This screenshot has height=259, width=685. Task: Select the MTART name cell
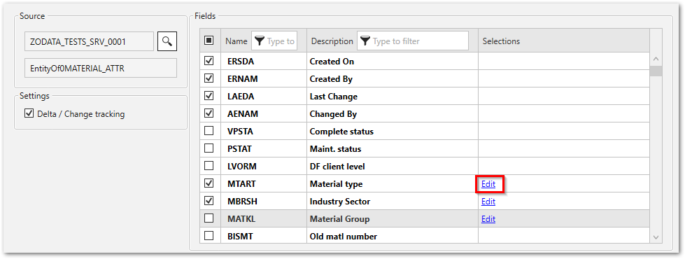point(263,184)
